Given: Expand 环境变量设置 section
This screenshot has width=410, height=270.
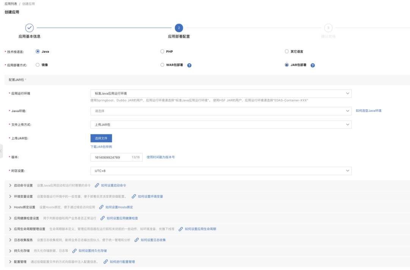Looking at the screenshot, I should [x=10, y=196].
